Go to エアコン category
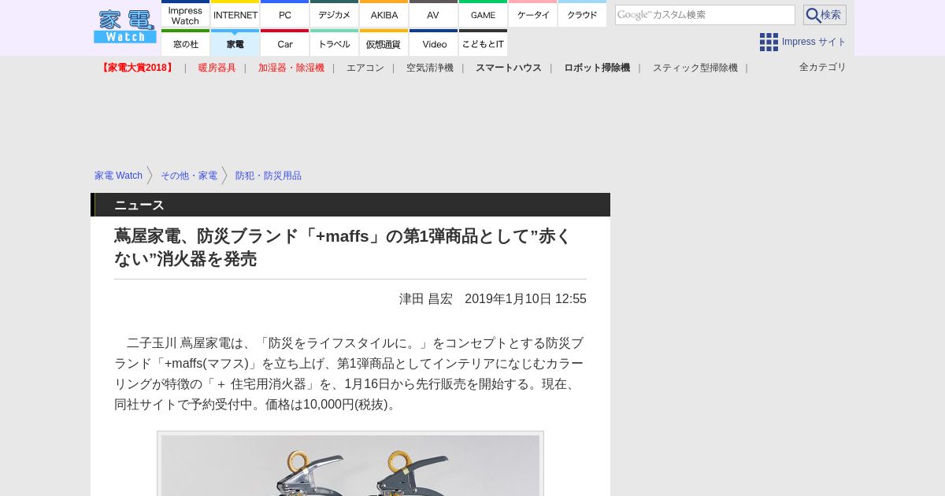Image resolution: width=945 pixels, height=496 pixels. point(365,68)
